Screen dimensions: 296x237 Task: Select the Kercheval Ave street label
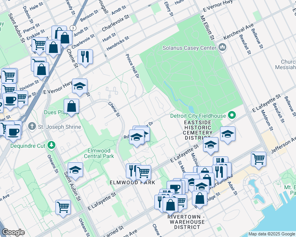coord(239,32)
